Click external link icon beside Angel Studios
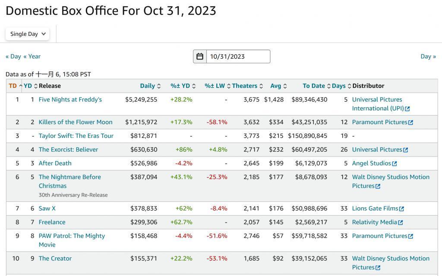 [x=395, y=164]
